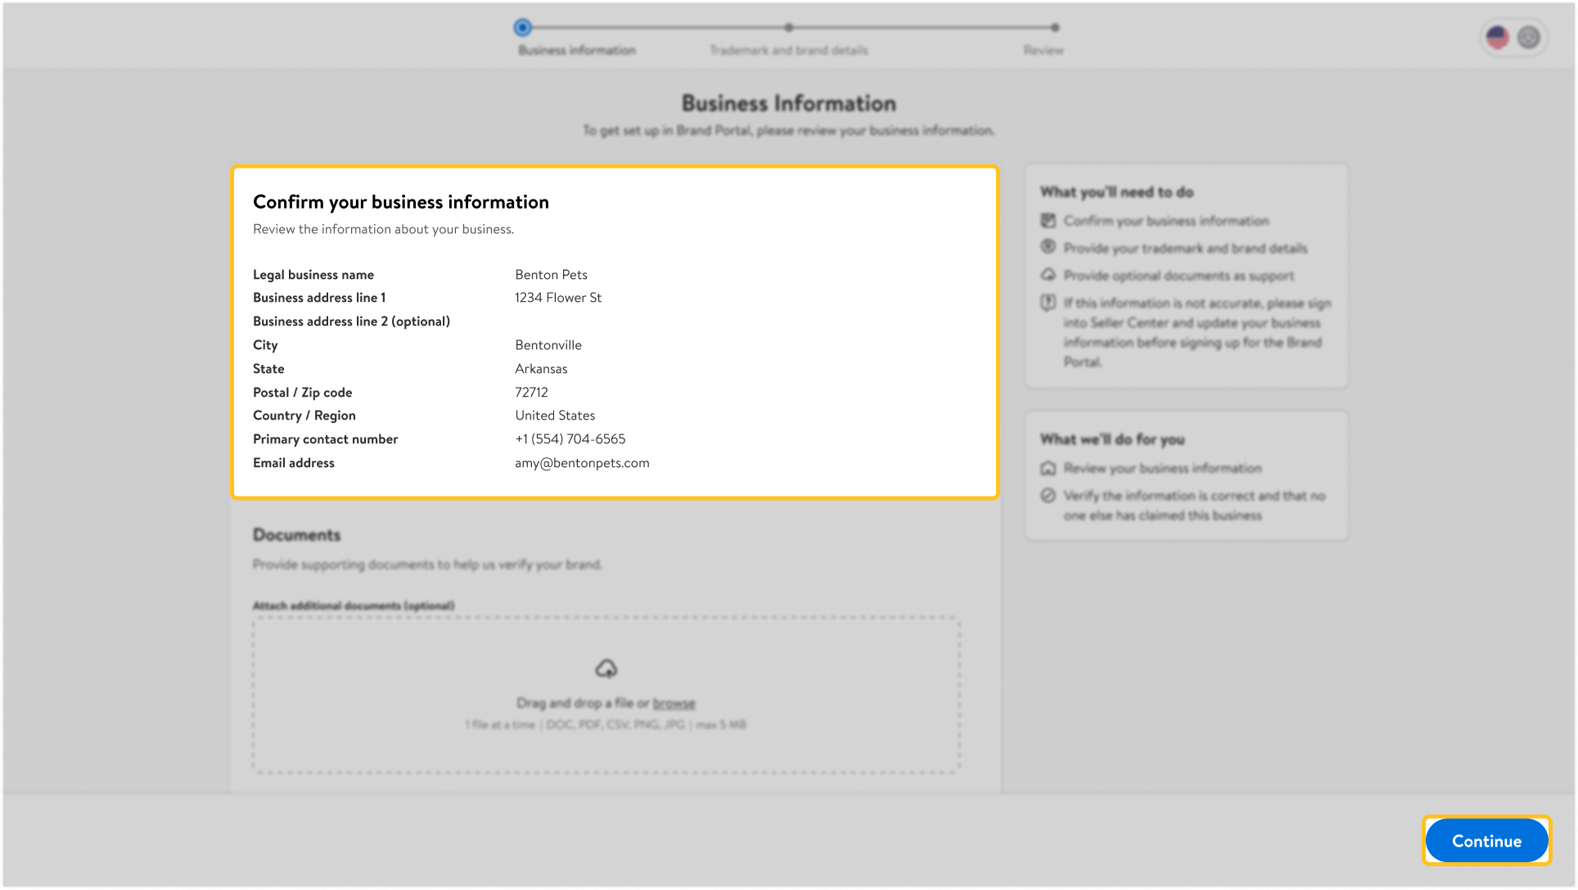The width and height of the screenshot is (1578, 890).
Task: Click the Continue button
Action: 1486,840
